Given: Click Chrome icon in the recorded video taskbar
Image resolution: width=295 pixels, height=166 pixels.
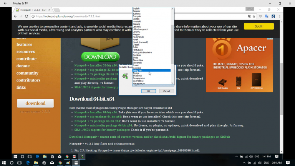Looking at the screenshot, I should (x=67, y=156).
